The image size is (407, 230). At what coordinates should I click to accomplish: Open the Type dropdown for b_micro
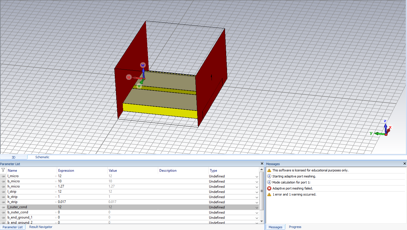click(x=257, y=181)
